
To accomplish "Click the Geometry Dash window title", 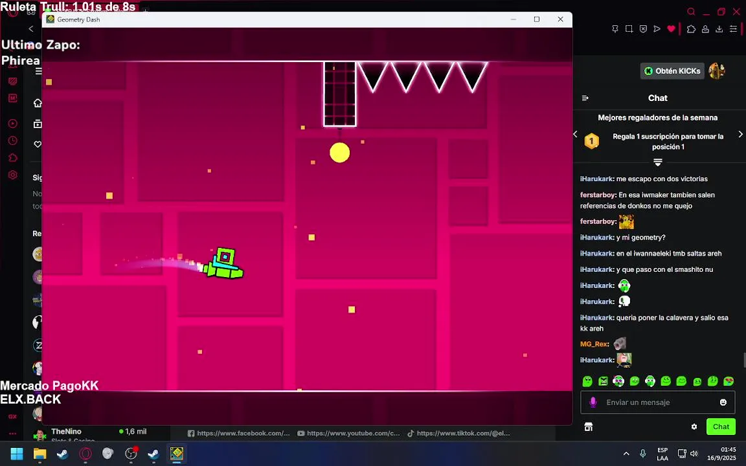I will tap(78, 19).
